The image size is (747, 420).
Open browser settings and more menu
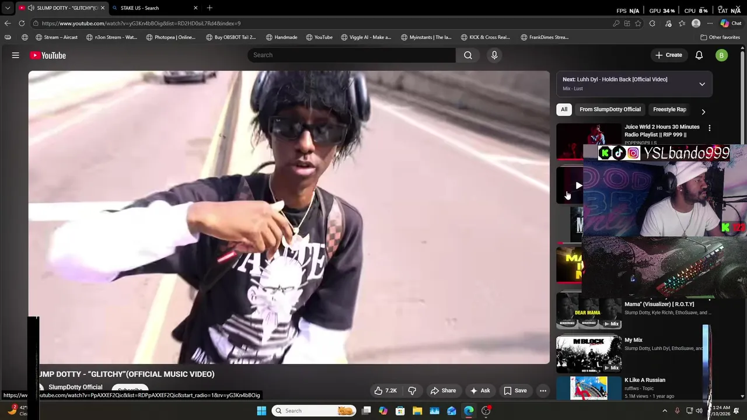click(x=710, y=23)
